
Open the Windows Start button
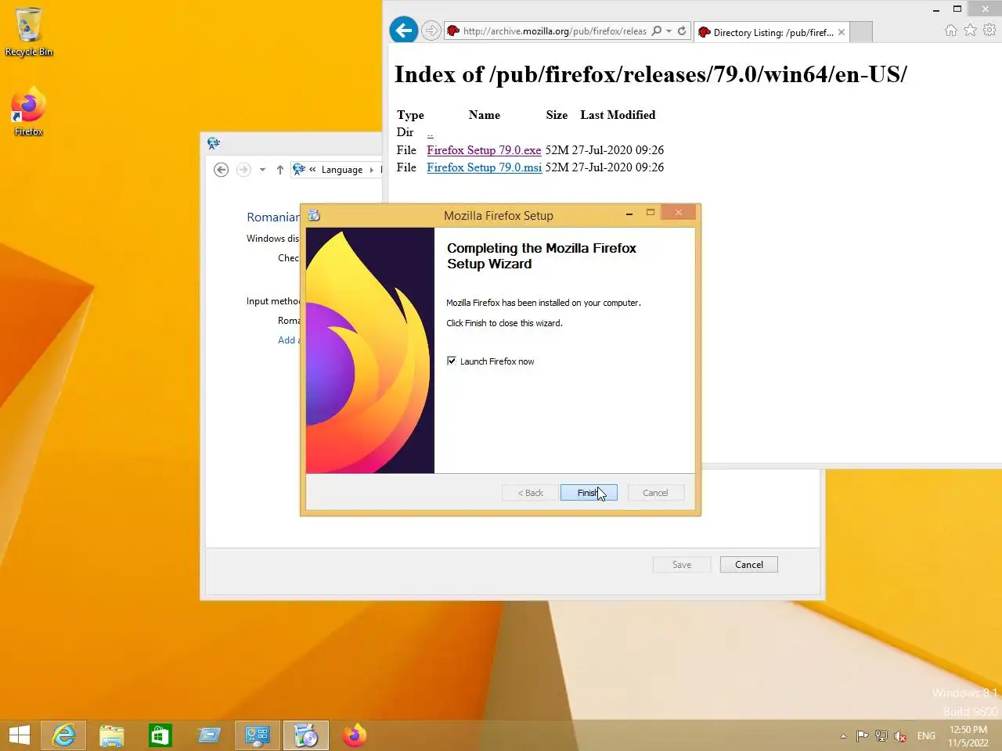[x=20, y=735]
